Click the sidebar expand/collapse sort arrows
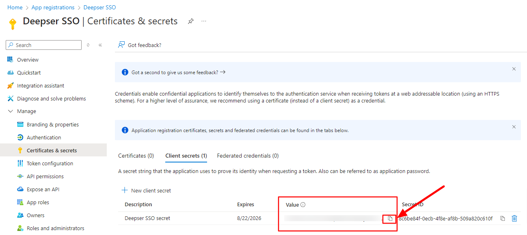 point(88,45)
